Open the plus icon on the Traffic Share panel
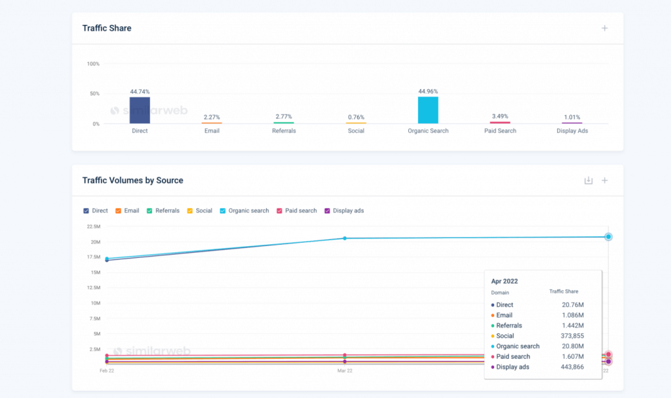Image resolution: width=671 pixels, height=398 pixels. click(x=604, y=28)
